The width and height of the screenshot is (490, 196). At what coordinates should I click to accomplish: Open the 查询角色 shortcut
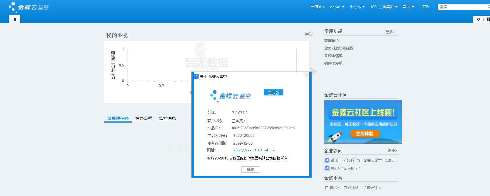(332, 41)
